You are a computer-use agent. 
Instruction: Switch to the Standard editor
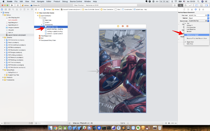[181, 5]
